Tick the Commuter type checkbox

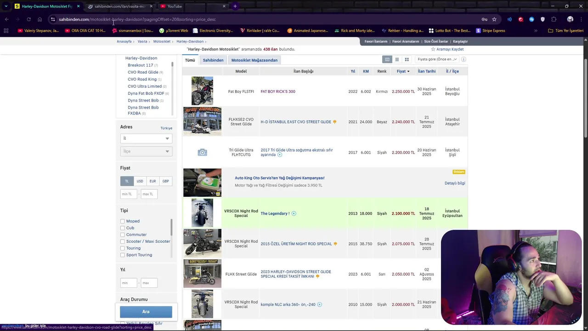pos(123,234)
